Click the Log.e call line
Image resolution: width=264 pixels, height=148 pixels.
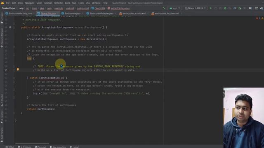coord(92,93)
